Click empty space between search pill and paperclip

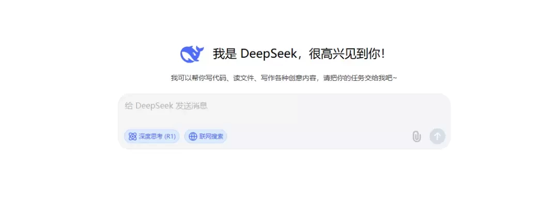tap(318, 136)
